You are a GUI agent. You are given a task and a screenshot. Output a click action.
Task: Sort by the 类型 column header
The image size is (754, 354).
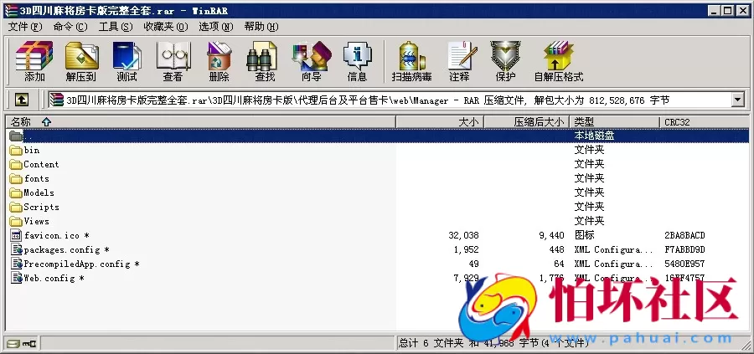point(615,122)
